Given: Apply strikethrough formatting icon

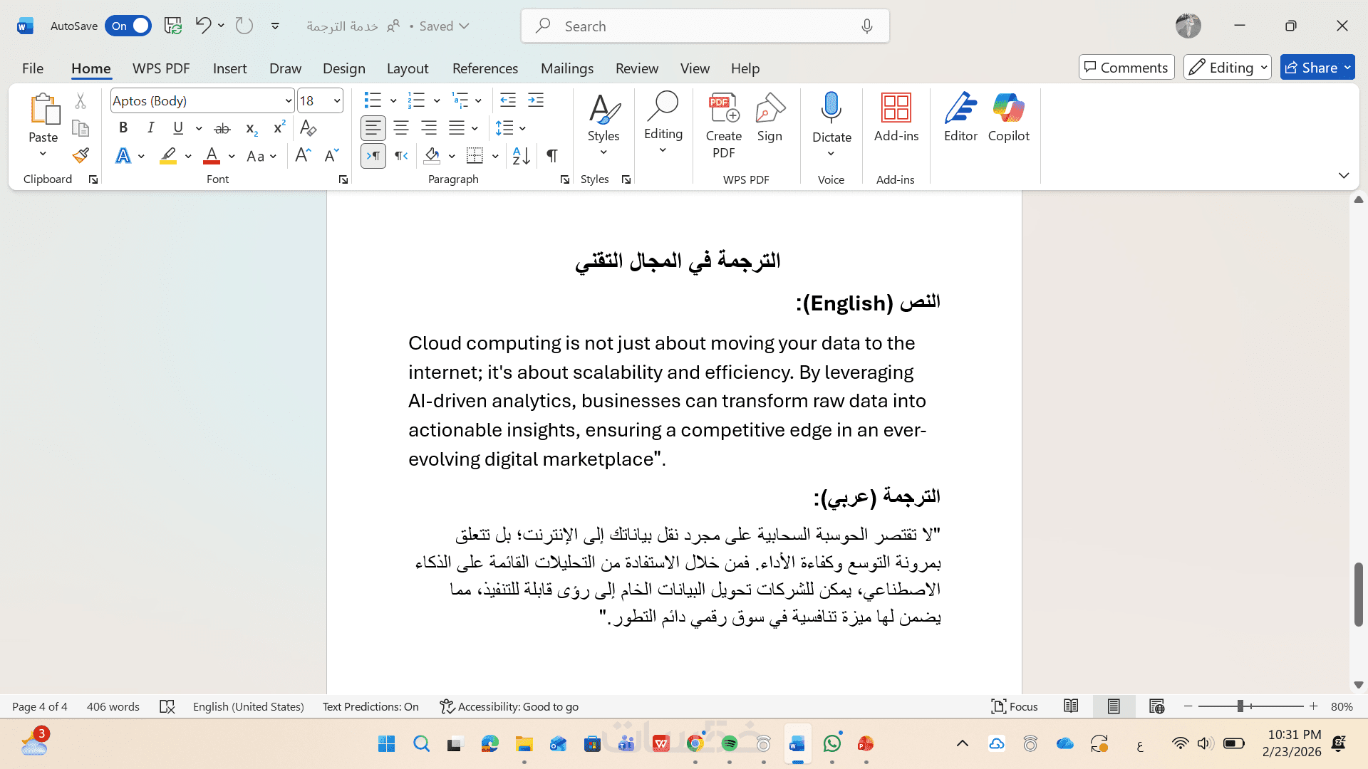Looking at the screenshot, I should tap(222, 128).
